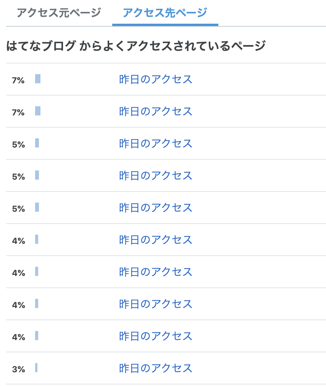326x386 pixels.
Task: Switch to the アクセス元ページ tab
Action: 59,13
